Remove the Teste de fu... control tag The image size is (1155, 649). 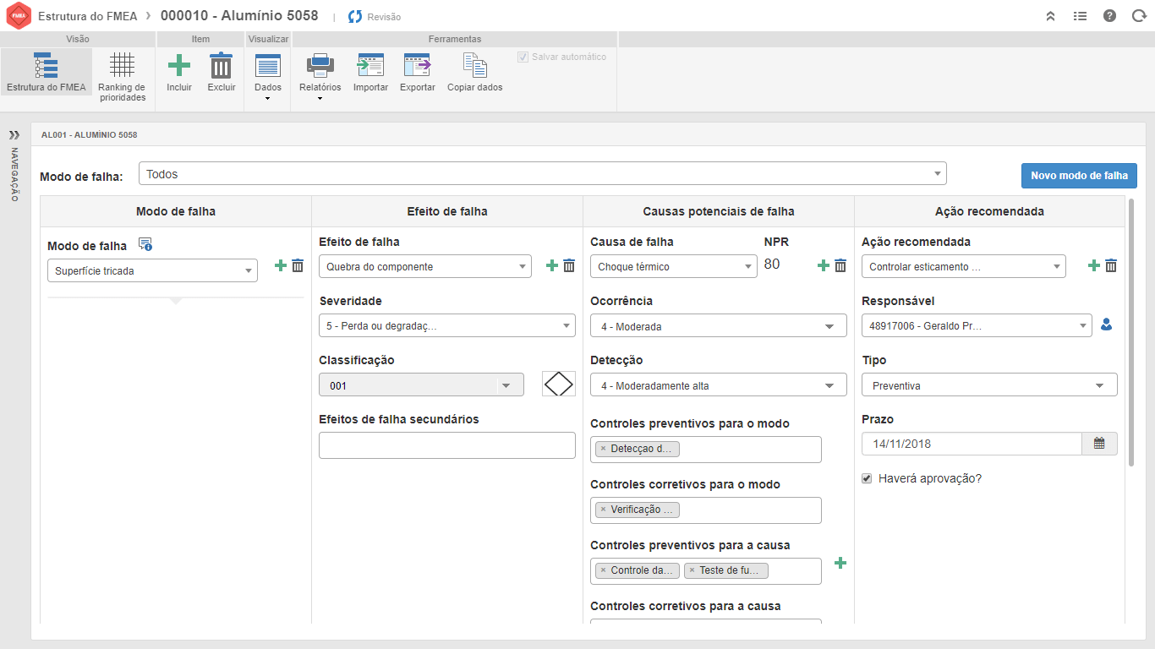click(x=692, y=570)
